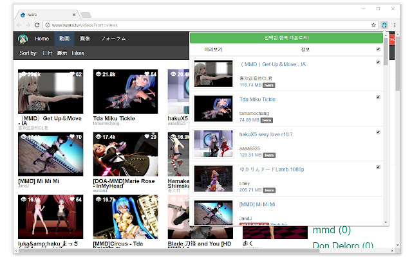
Task: Click the horizontal page scrollbar
Action: coord(169,251)
